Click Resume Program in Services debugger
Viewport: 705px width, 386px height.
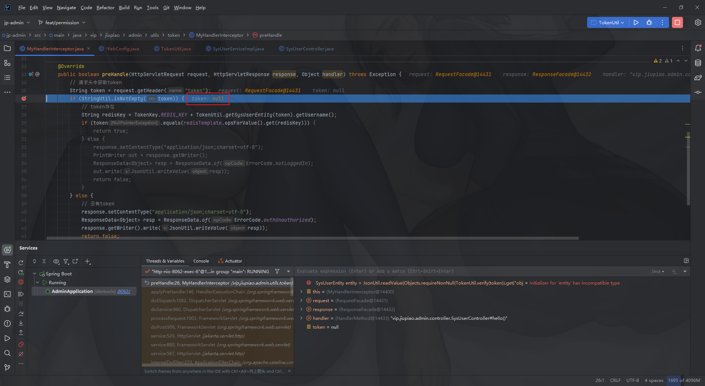pos(21,294)
